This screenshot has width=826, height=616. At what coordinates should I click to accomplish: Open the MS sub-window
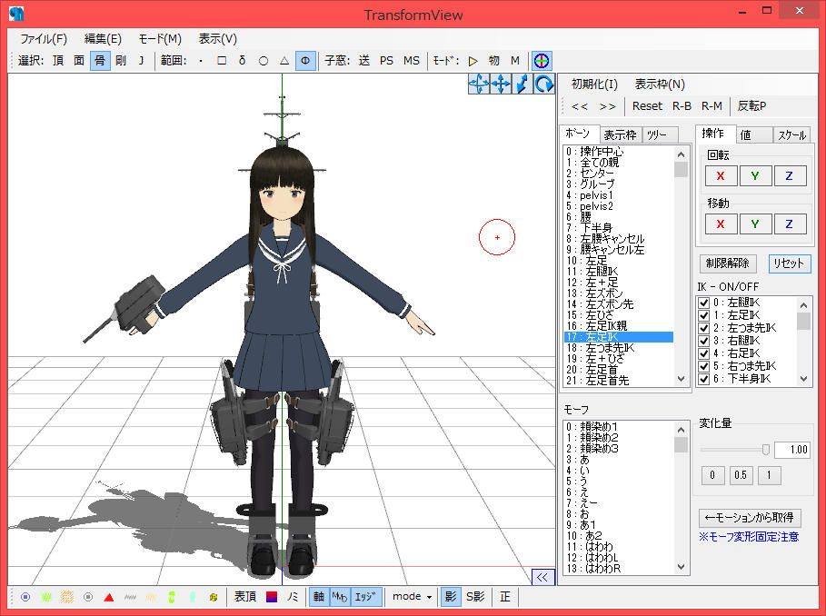point(412,61)
